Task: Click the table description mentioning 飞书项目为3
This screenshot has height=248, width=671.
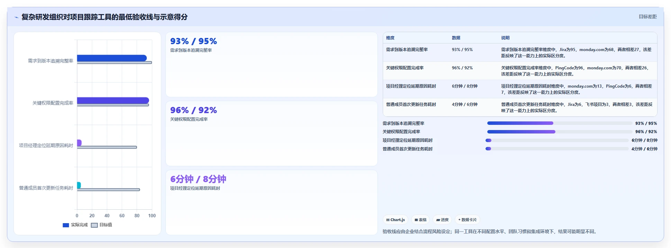Action: (x=577, y=108)
